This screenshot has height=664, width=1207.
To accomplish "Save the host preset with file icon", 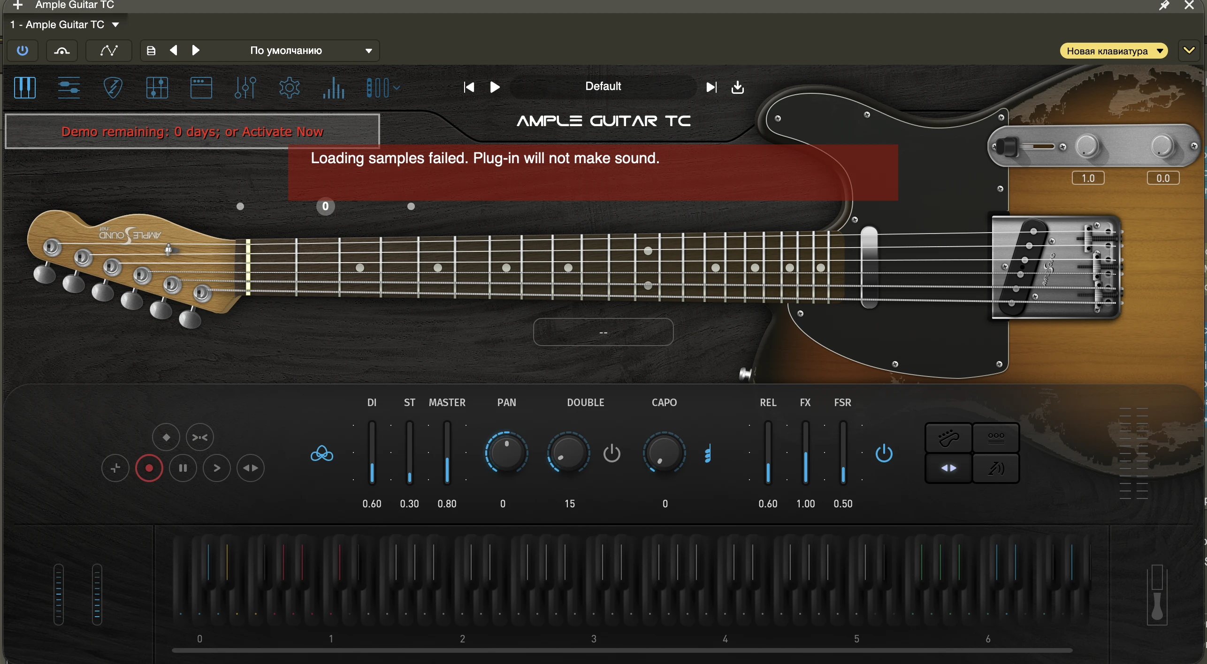I will pos(151,50).
